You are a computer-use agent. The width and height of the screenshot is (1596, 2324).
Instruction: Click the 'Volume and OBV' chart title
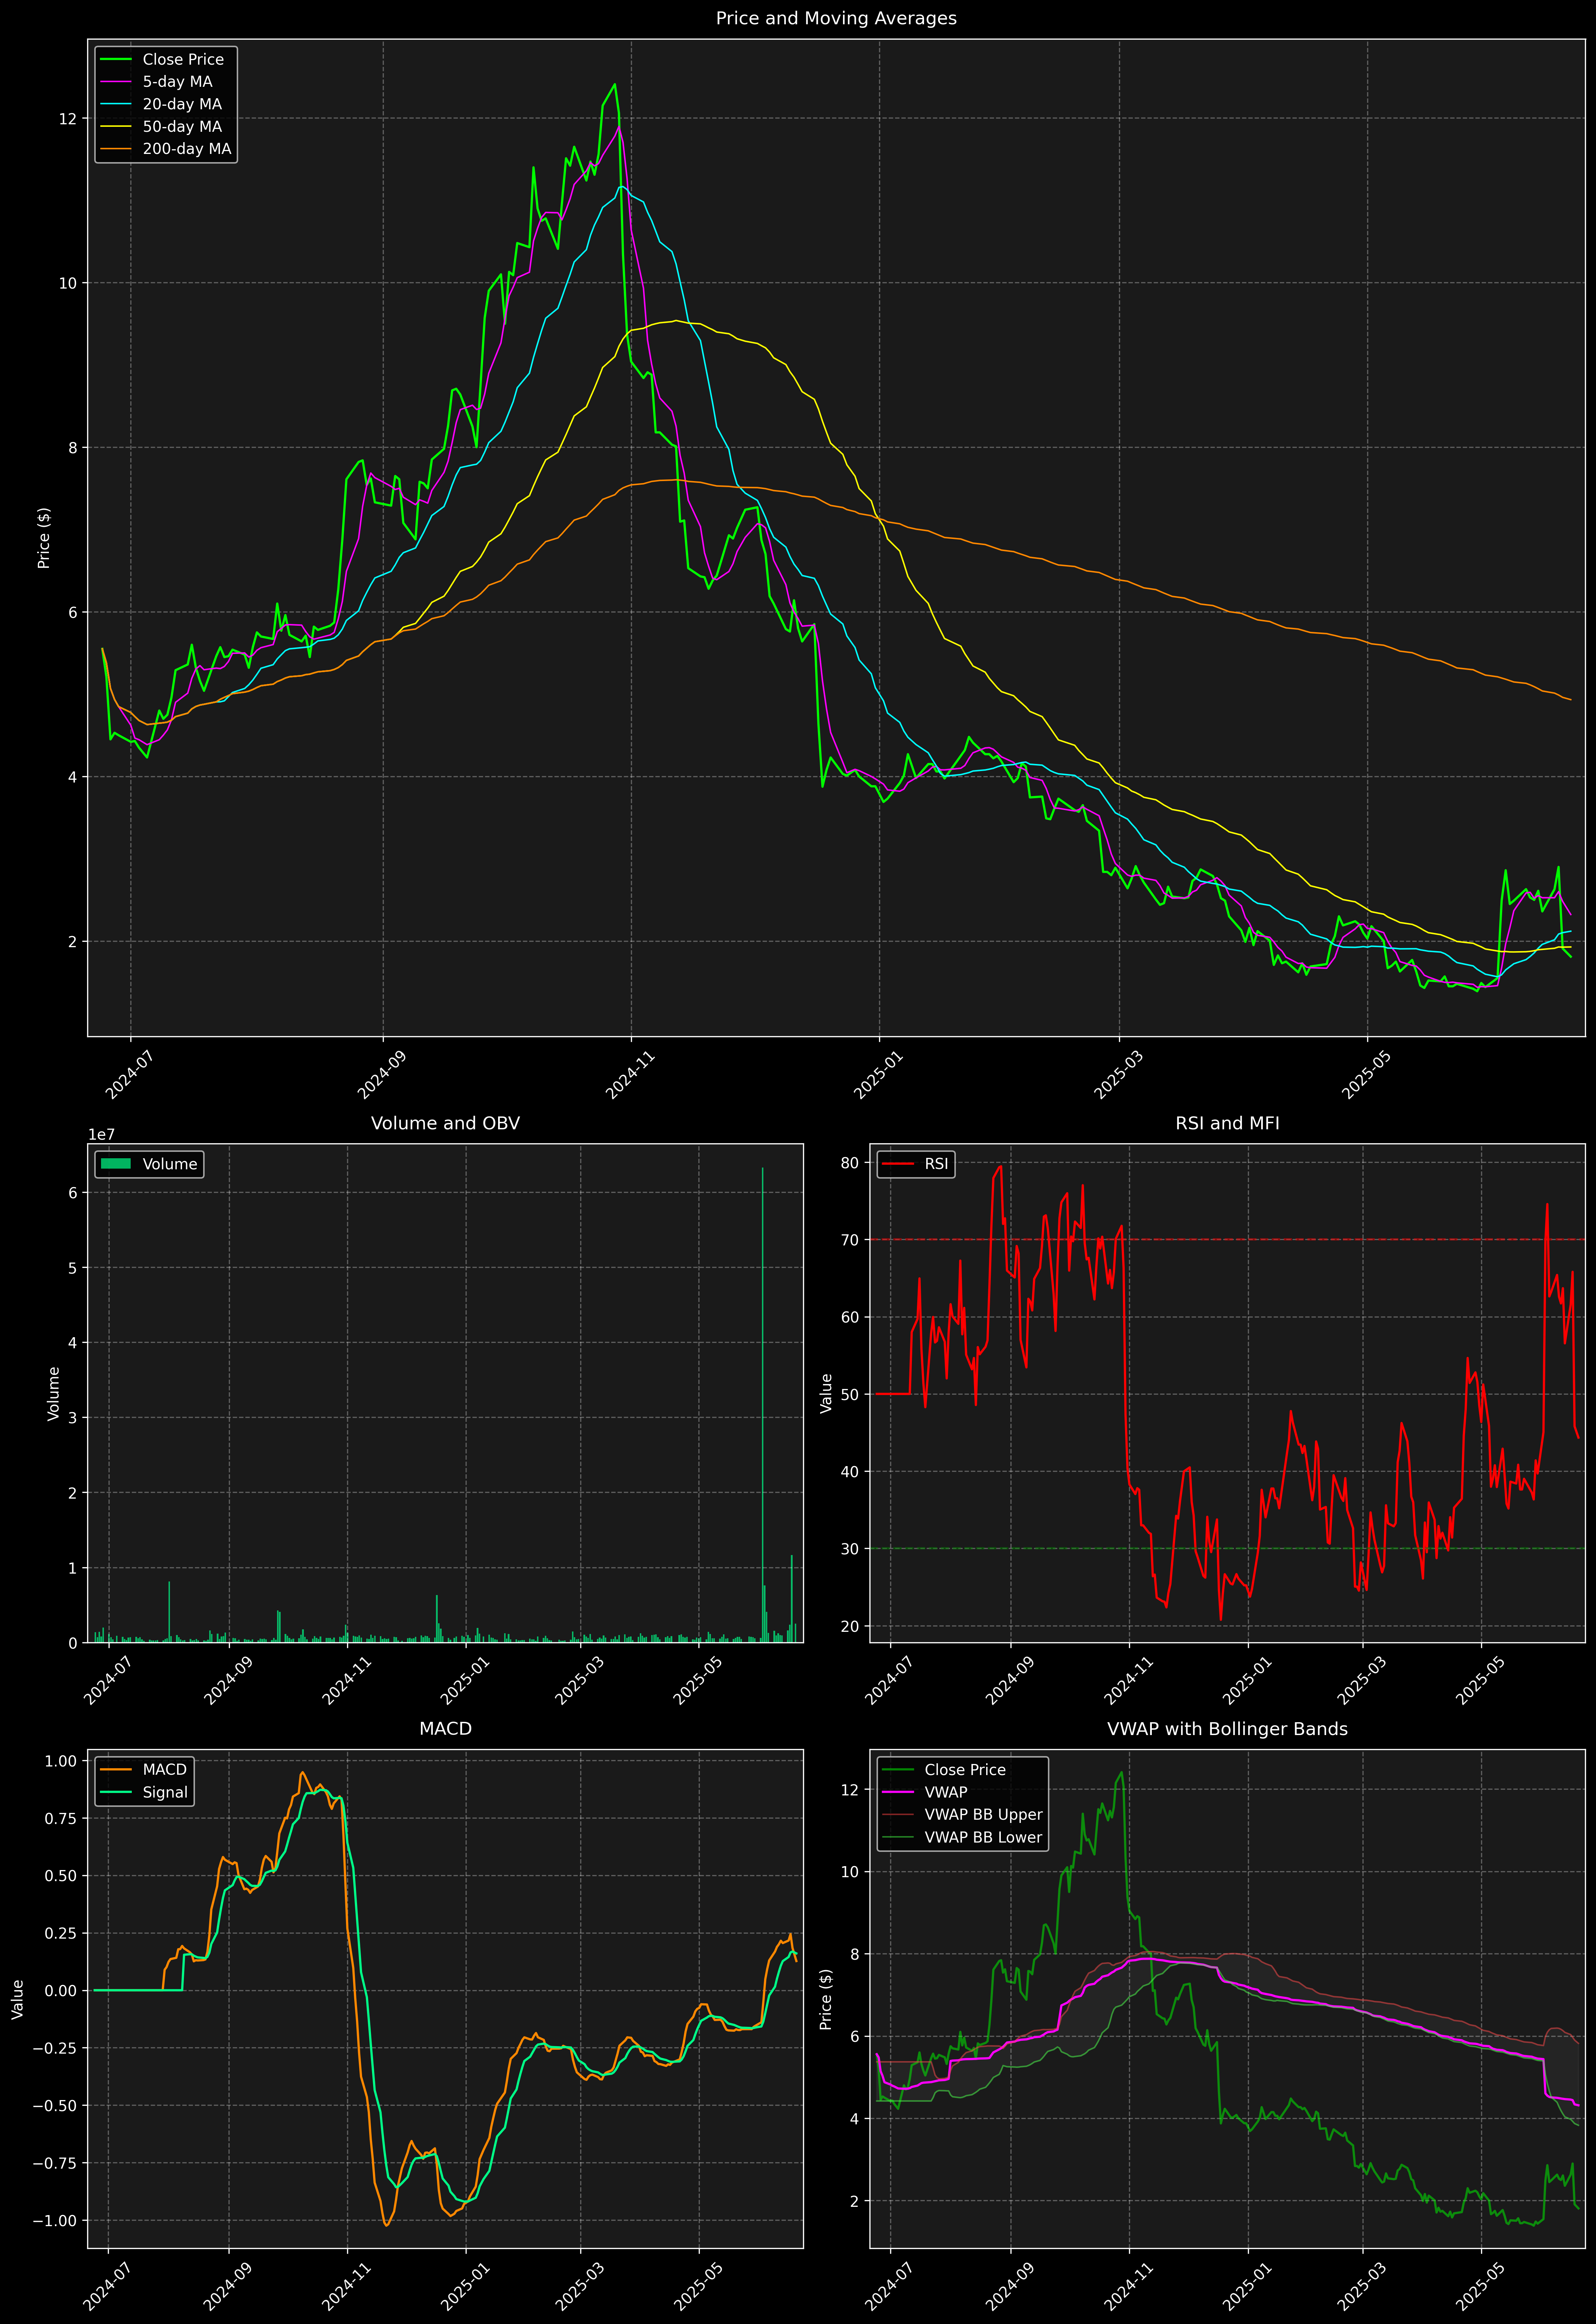coord(445,1123)
